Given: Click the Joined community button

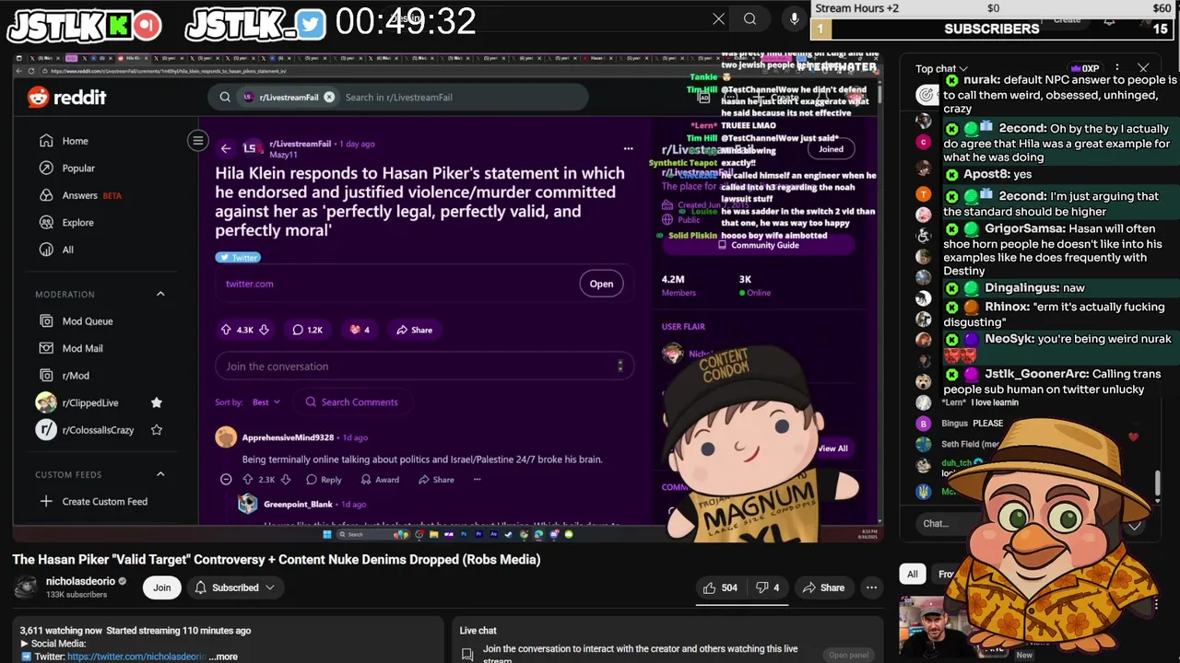Looking at the screenshot, I should click(x=831, y=148).
